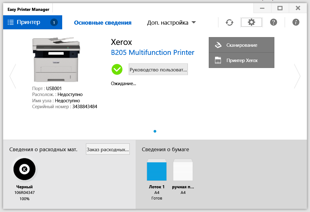Select the black toner K cartridge icon
The image size is (310, 212).
(24, 169)
